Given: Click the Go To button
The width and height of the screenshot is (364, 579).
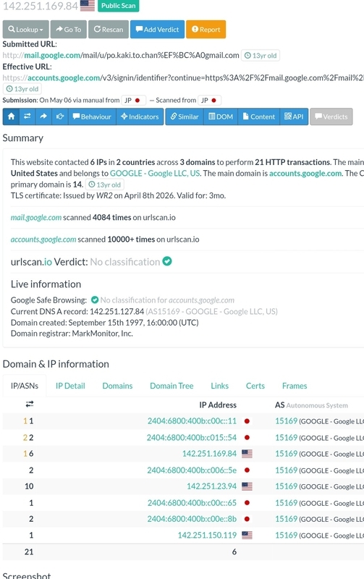Looking at the screenshot, I should coord(69,29).
